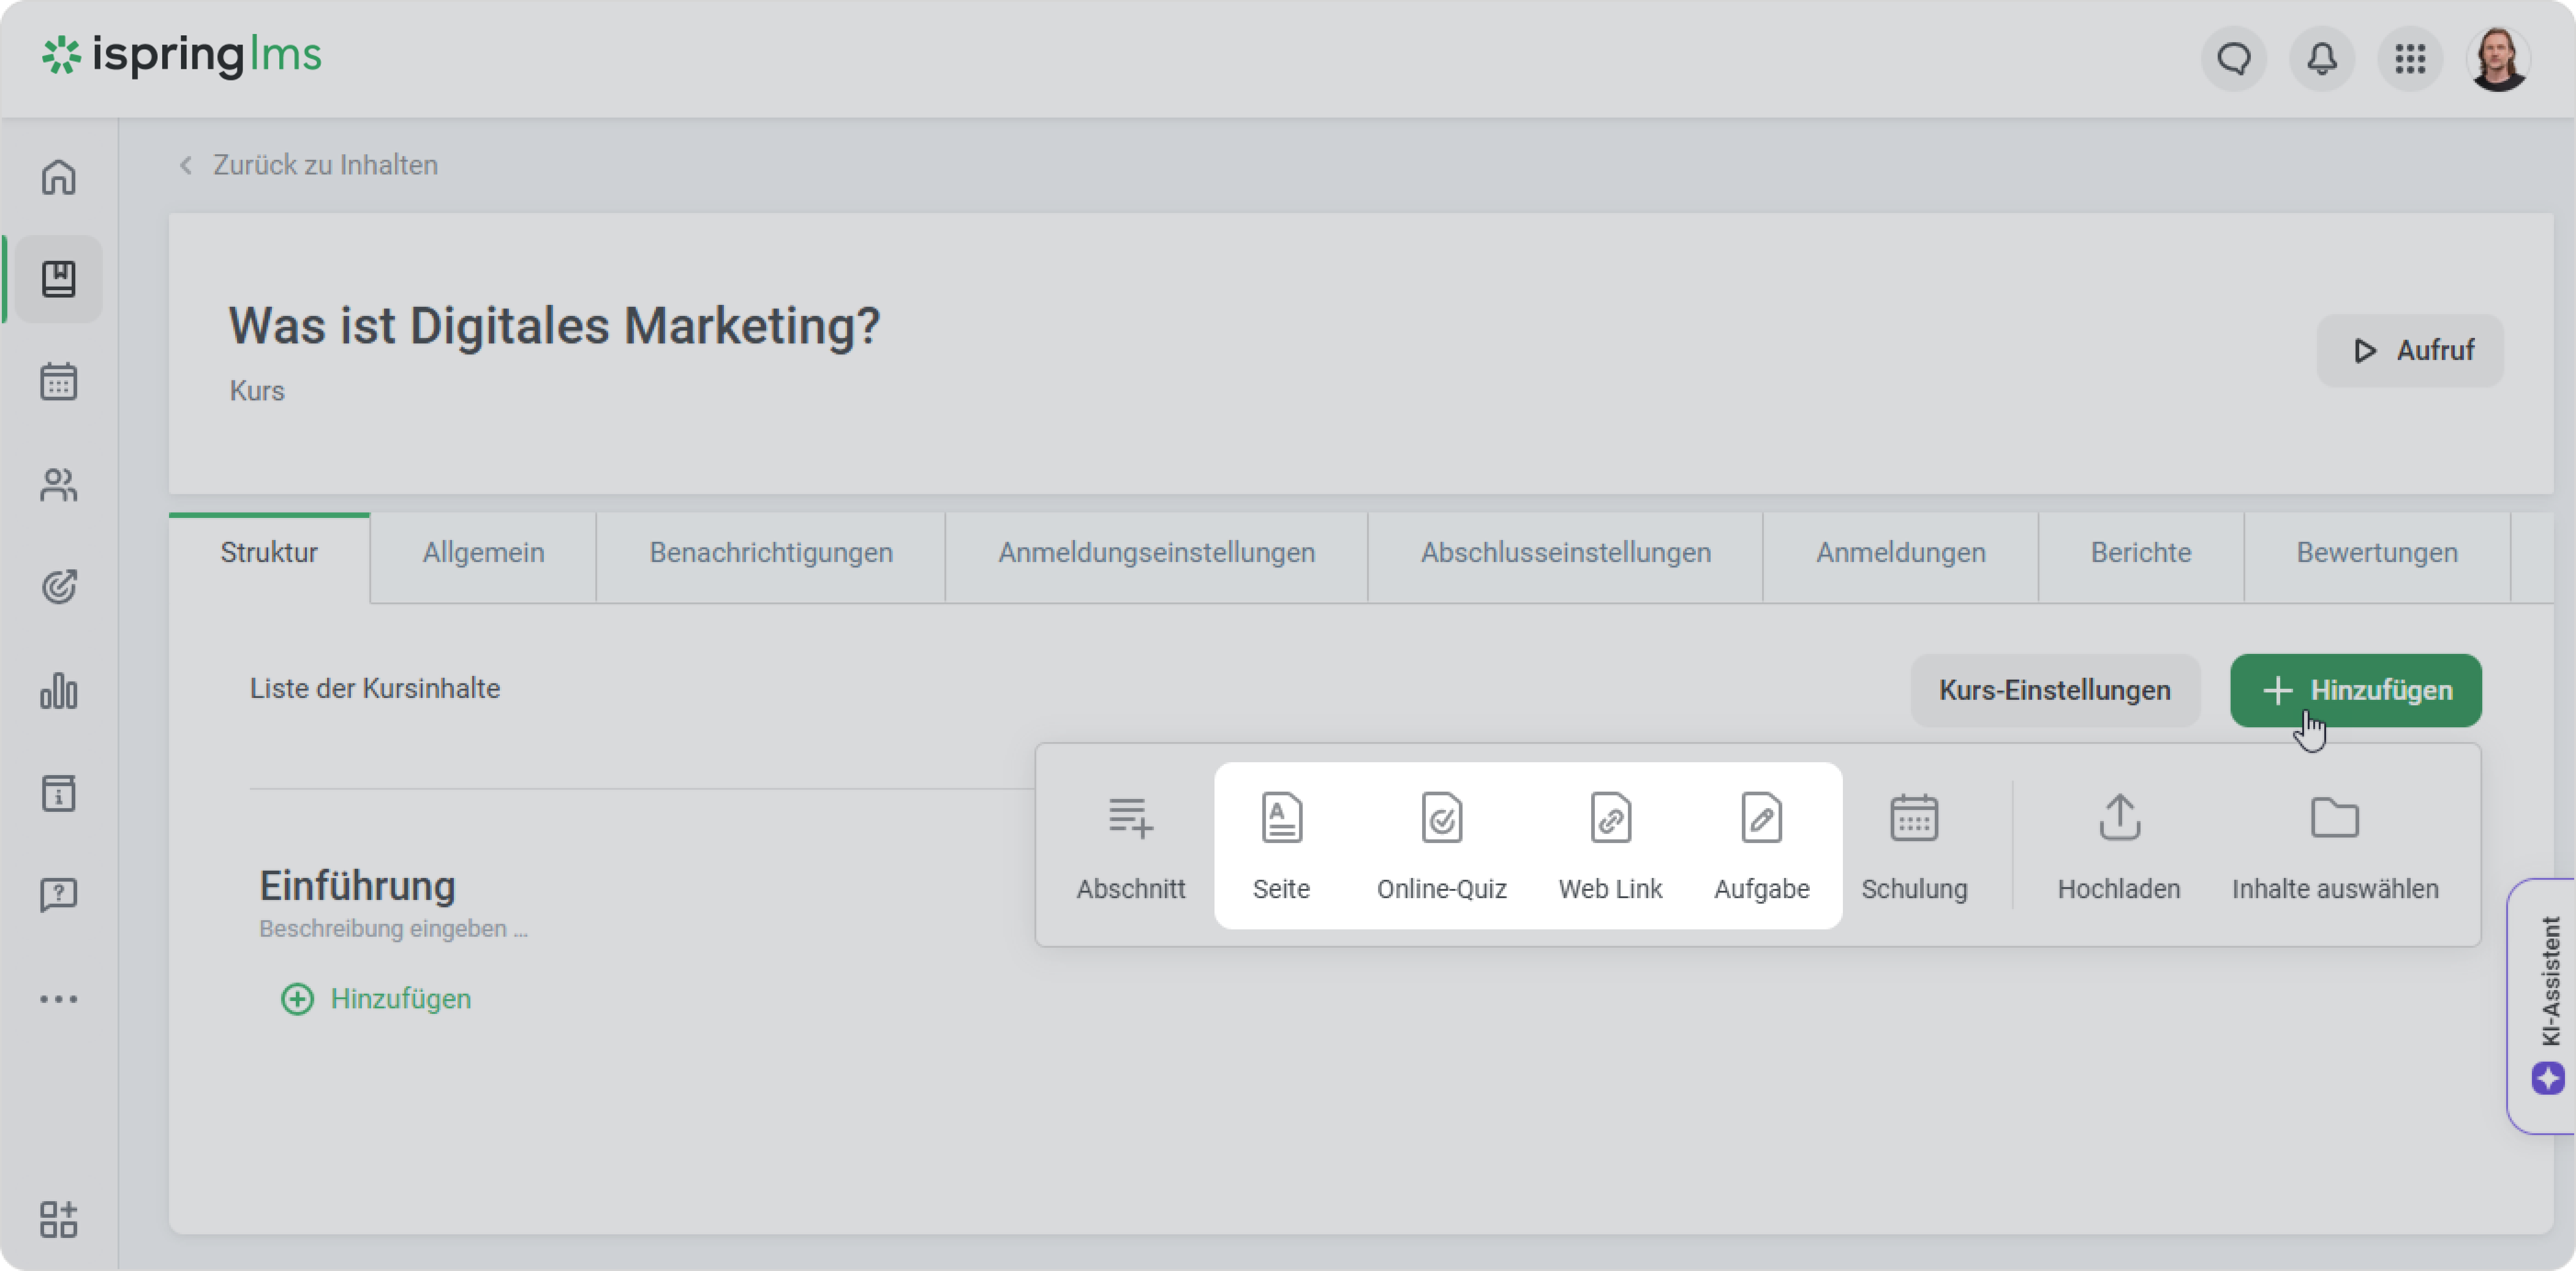
Task: Open the apps grid menu
Action: (2410, 59)
